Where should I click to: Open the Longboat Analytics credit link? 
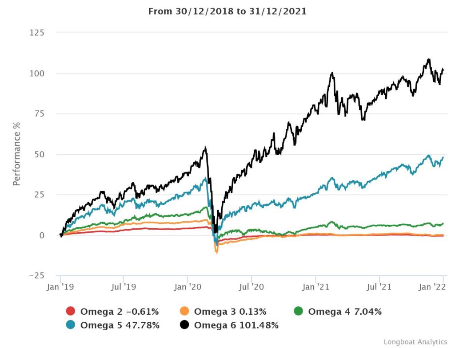(x=415, y=342)
